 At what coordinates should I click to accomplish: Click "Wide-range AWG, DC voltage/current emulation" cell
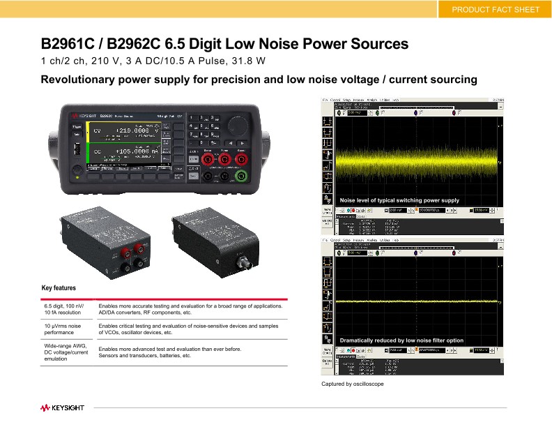(x=66, y=352)
